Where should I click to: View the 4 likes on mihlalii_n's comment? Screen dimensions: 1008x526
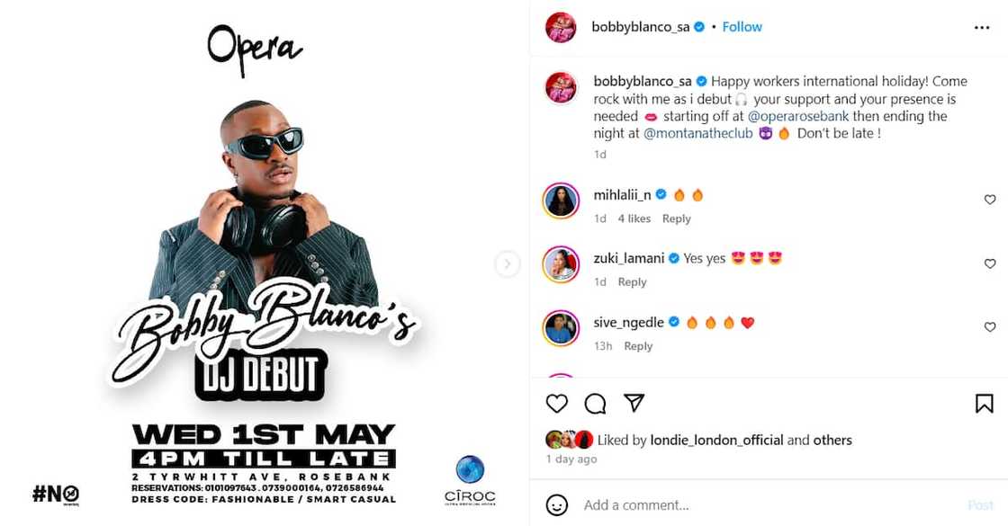click(634, 218)
